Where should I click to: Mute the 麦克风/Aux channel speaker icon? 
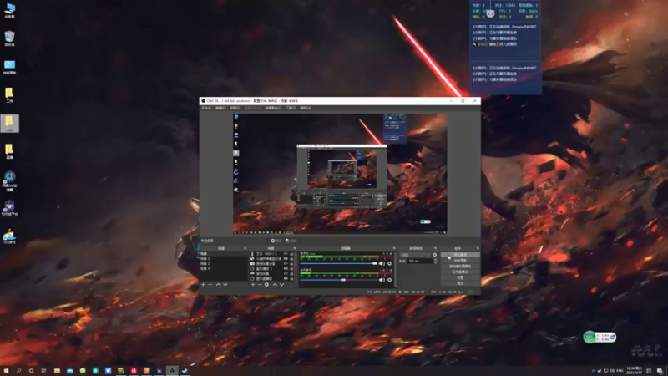tap(382, 263)
